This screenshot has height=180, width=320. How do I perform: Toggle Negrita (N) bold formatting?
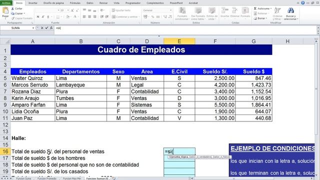[38, 16]
